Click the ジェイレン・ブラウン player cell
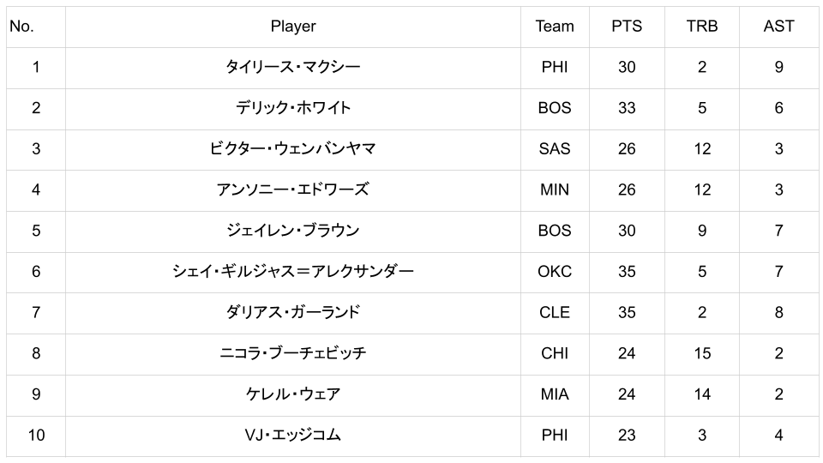 (x=293, y=231)
